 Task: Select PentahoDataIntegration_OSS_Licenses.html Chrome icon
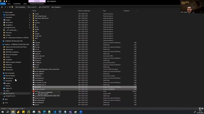point(33,69)
